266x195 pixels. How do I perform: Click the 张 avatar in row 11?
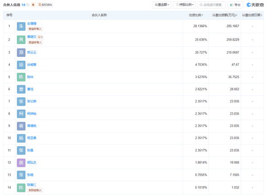point(21,150)
